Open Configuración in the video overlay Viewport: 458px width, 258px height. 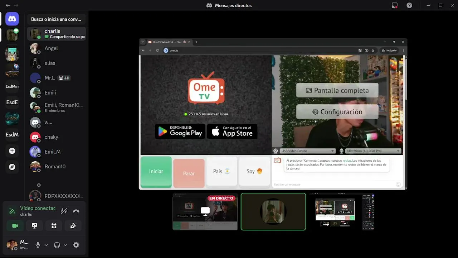[x=337, y=112]
